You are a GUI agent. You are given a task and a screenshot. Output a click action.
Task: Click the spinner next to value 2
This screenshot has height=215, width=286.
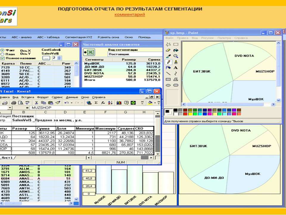59,58
